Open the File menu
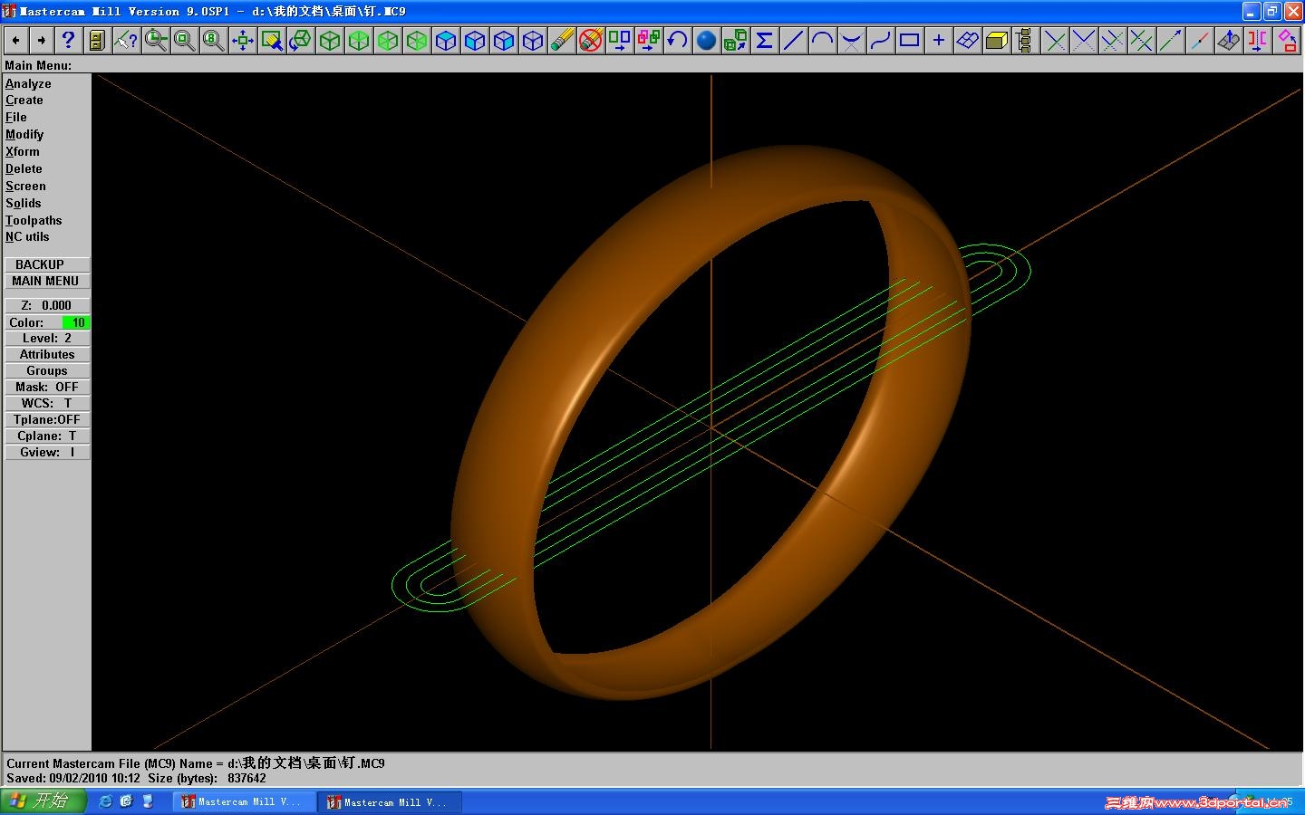The width and height of the screenshot is (1305, 815). coord(16,118)
